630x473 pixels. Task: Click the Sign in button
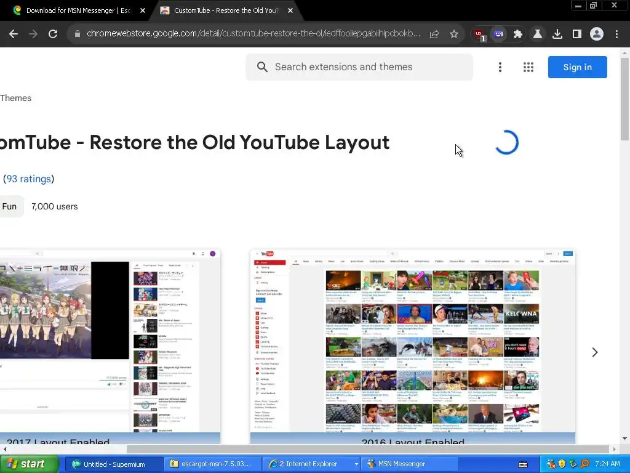[x=577, y=67]
